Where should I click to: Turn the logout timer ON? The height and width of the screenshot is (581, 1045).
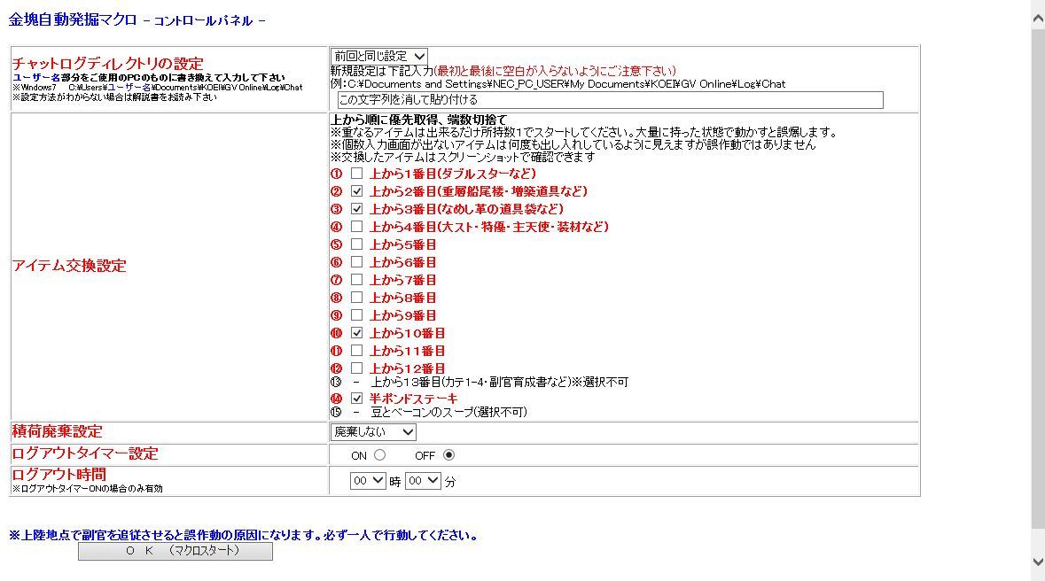tap(380, 455)
